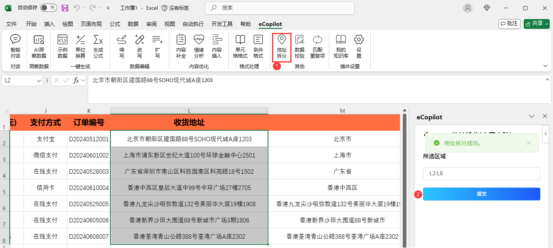This screenshot has height=248, width=553.
Task: Open eCopilot 设置 settings gear
Action: [x=359, y=46]
